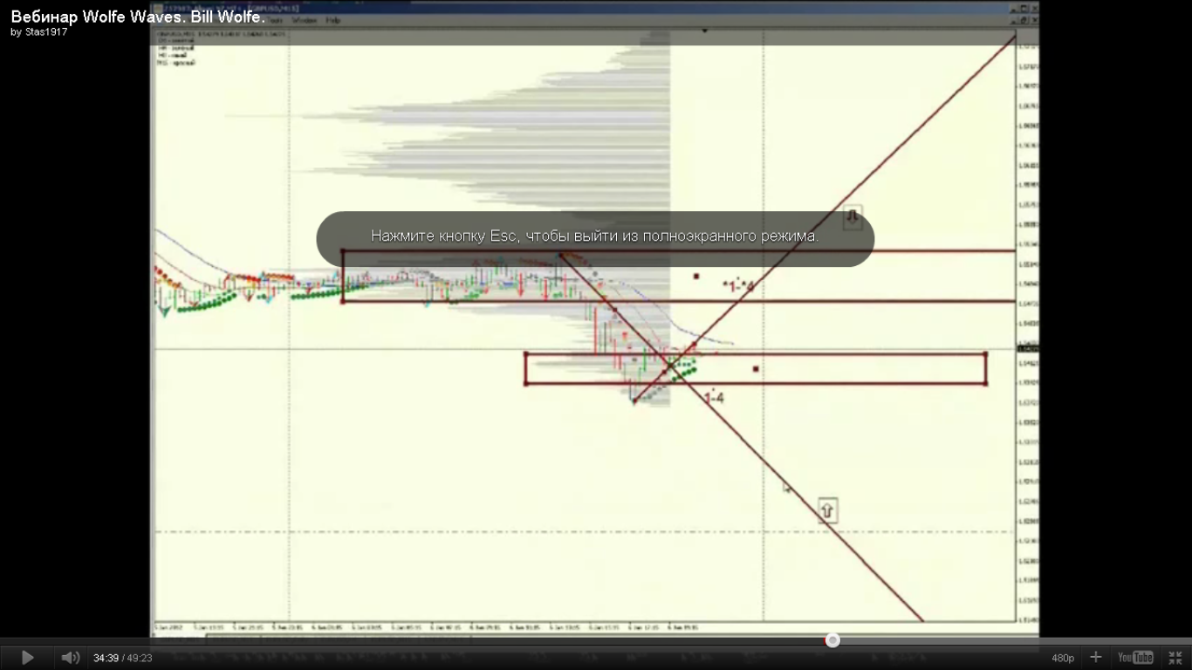Click the Help menu in the recorded chart window
The width and height of the screenshot is (1192, 670).
pos(332,20)
